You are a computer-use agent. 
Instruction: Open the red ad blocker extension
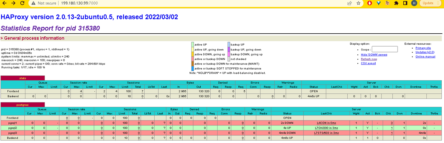click(370, 3)
